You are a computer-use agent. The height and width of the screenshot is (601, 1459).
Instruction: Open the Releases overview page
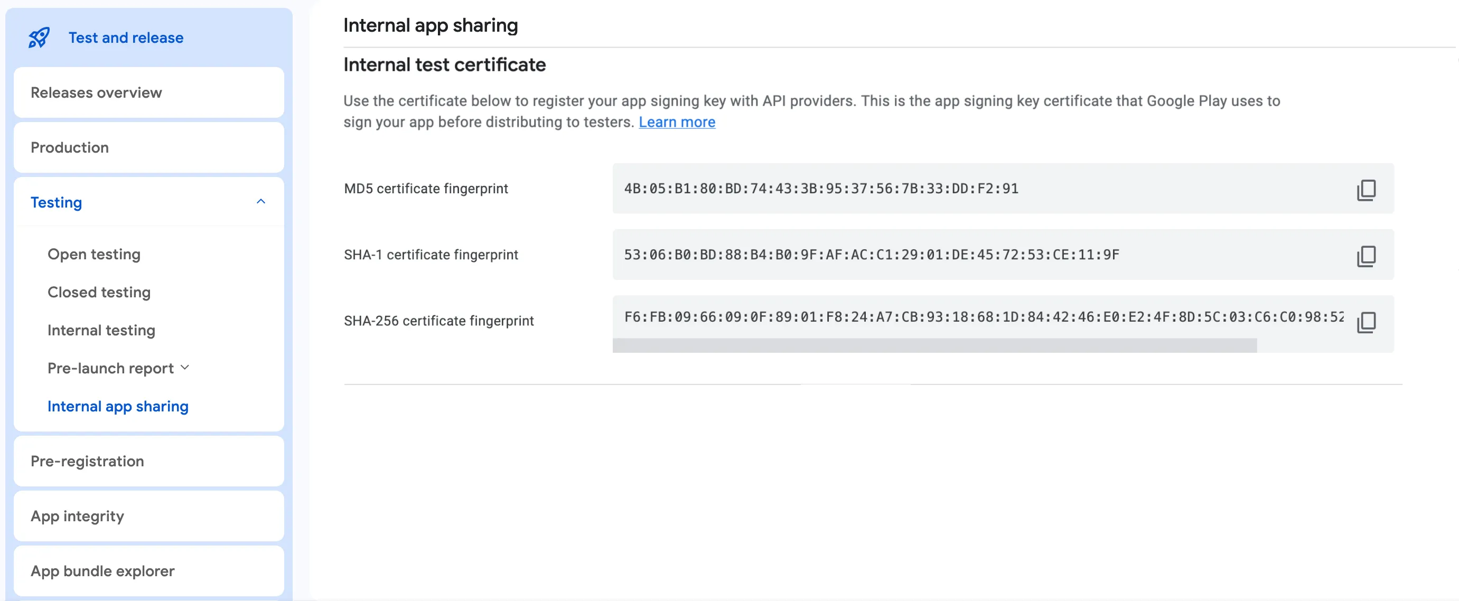point(96,92)
